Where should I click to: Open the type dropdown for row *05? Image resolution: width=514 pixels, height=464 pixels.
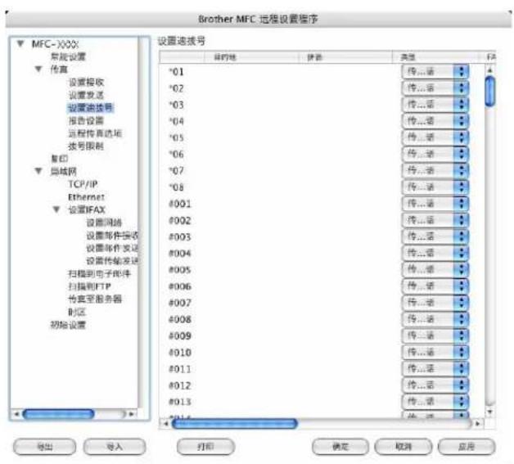435,137
